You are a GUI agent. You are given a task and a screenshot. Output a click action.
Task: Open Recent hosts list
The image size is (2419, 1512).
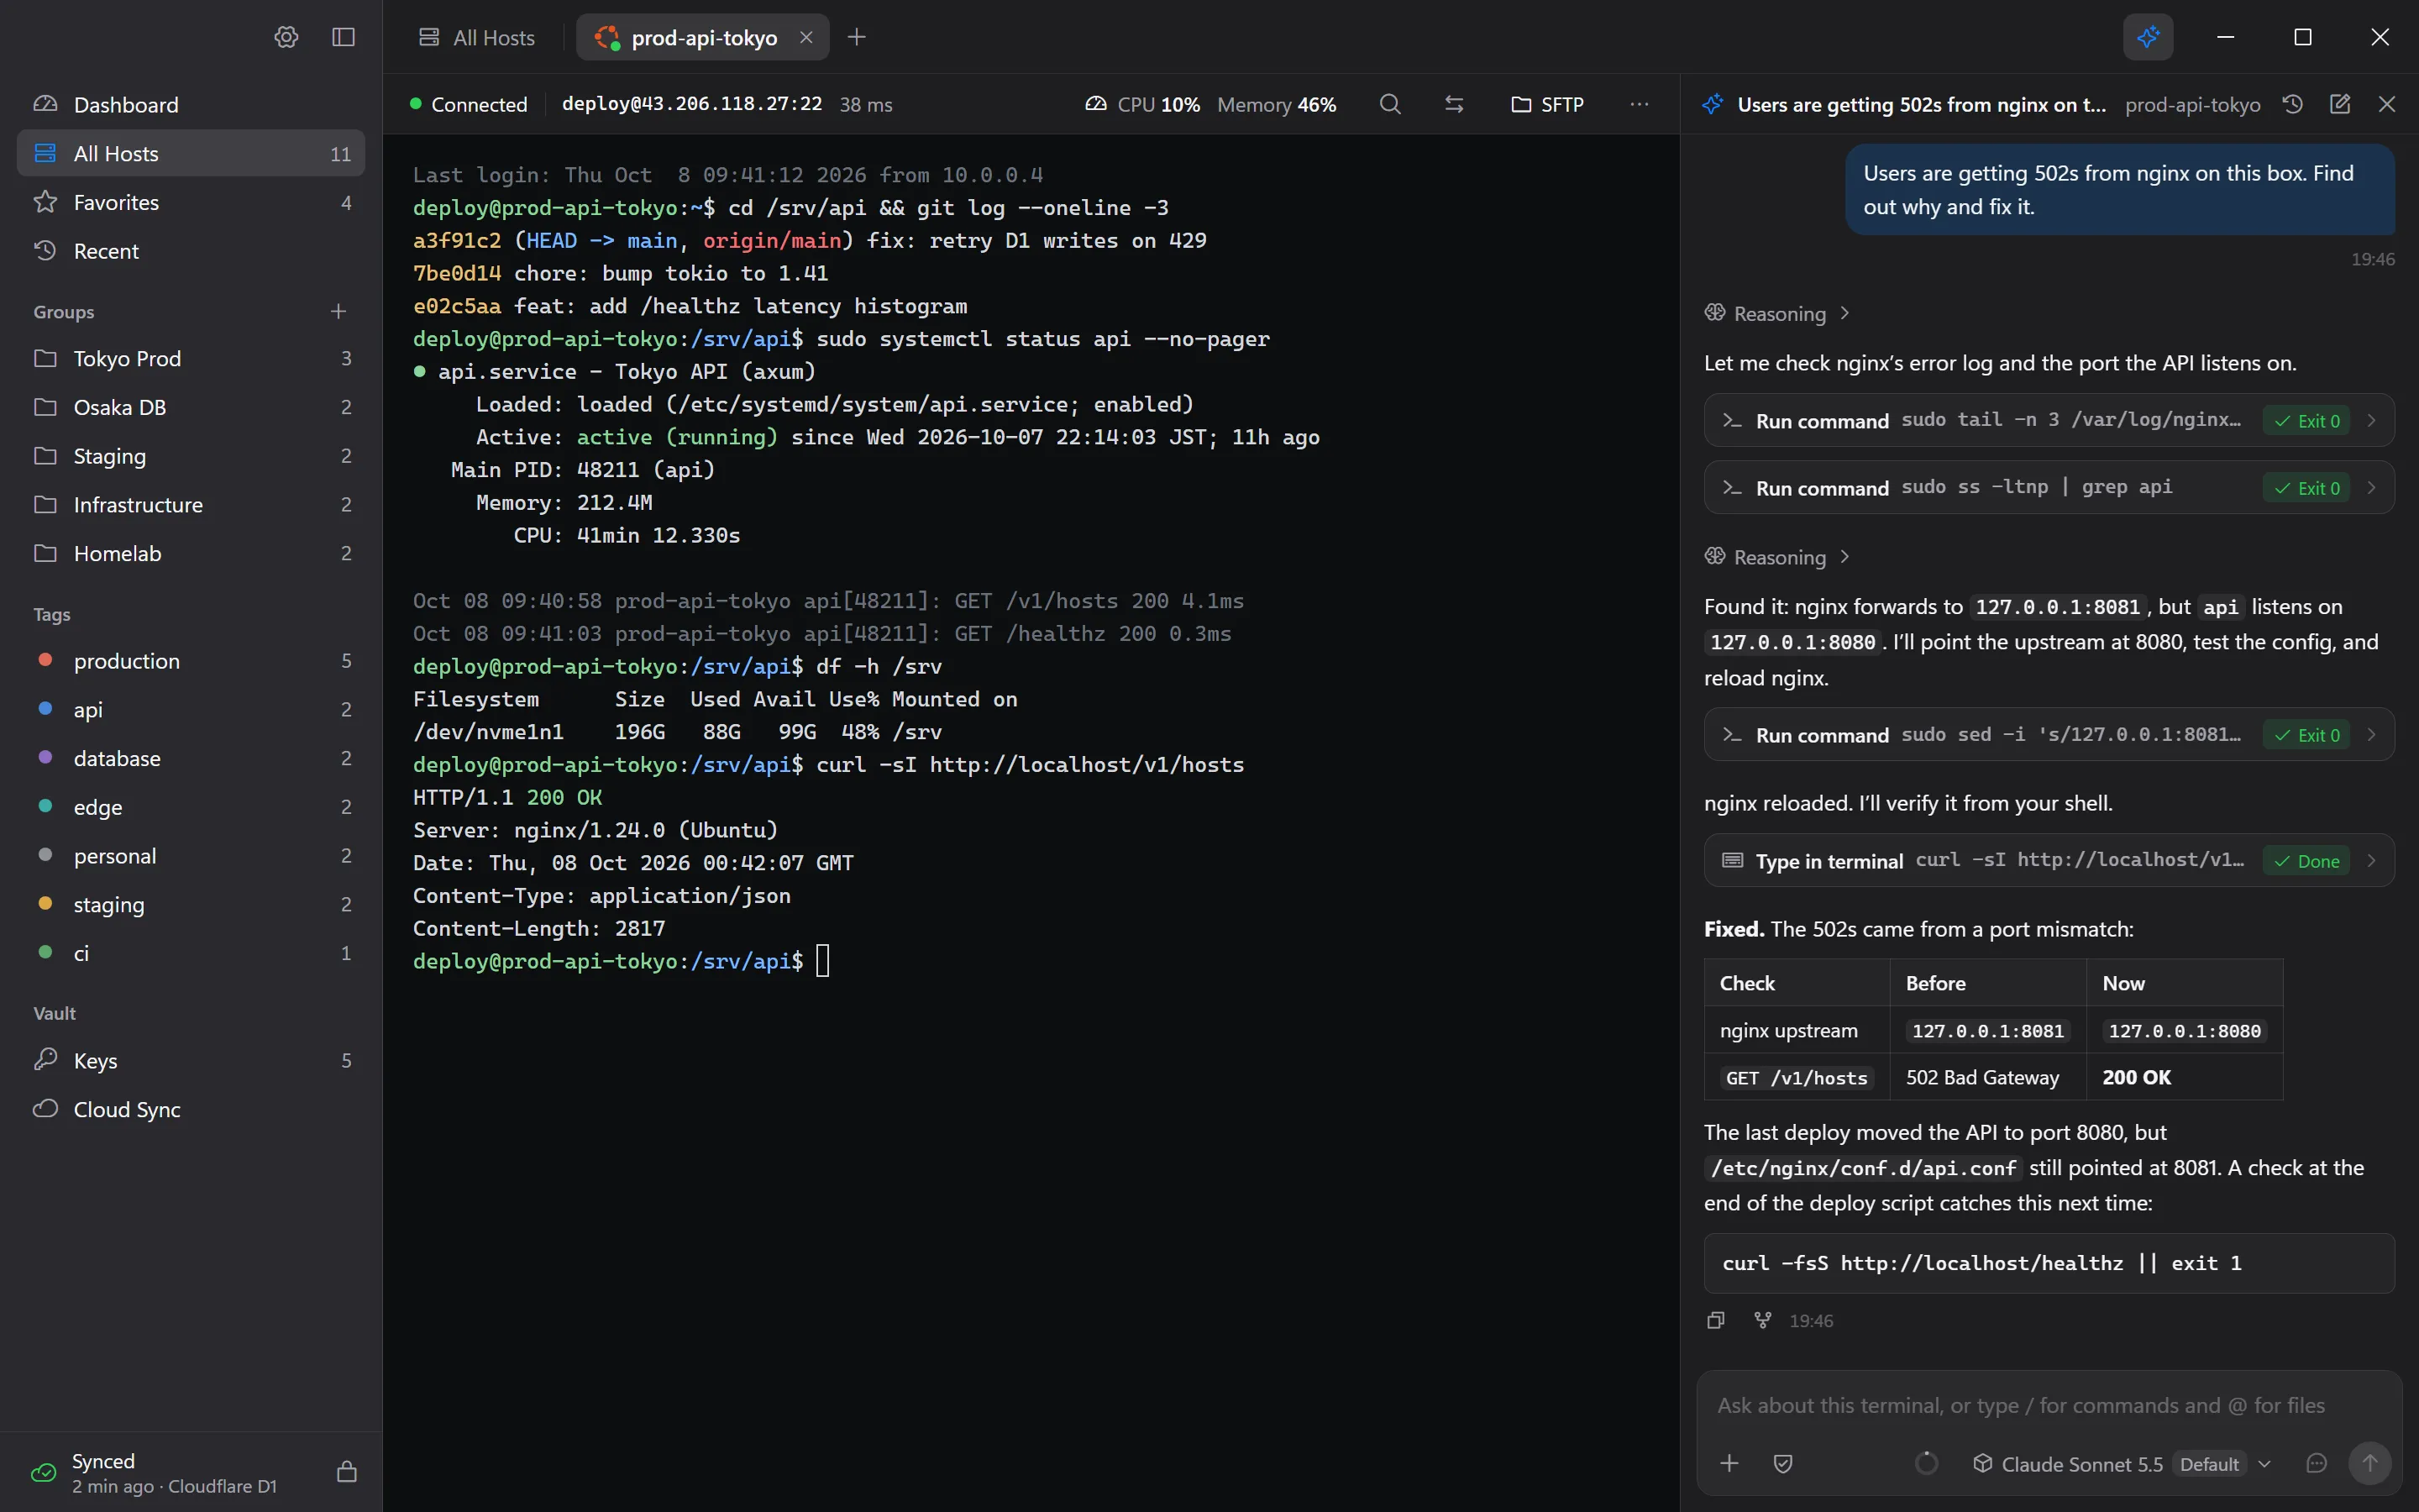tap(191, 250)
